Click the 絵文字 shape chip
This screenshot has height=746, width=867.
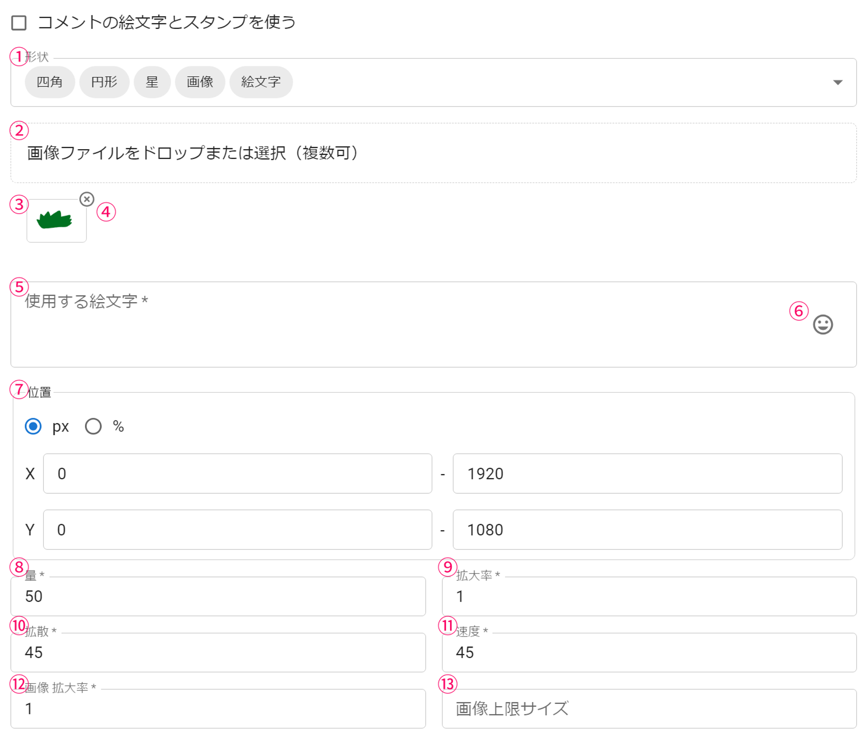261,82
